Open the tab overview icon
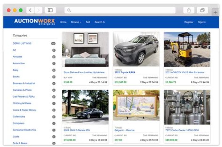This screenshot has width=222, height=147. click(x=202, y=10)
